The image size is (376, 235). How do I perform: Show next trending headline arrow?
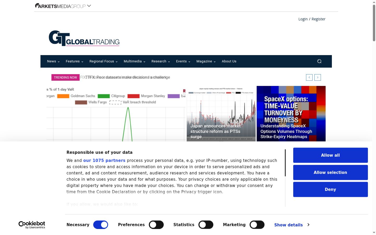[x=318, y=77]
